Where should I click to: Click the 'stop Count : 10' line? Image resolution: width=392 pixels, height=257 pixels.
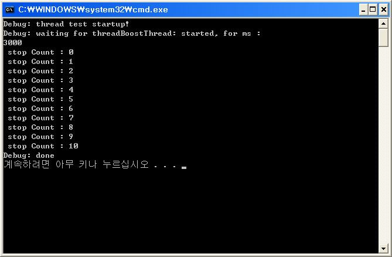point(43,146)
